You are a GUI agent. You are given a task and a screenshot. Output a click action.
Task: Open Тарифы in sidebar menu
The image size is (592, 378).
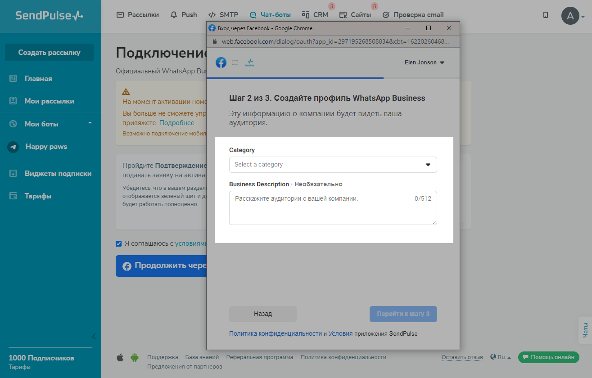coord(38,196)
